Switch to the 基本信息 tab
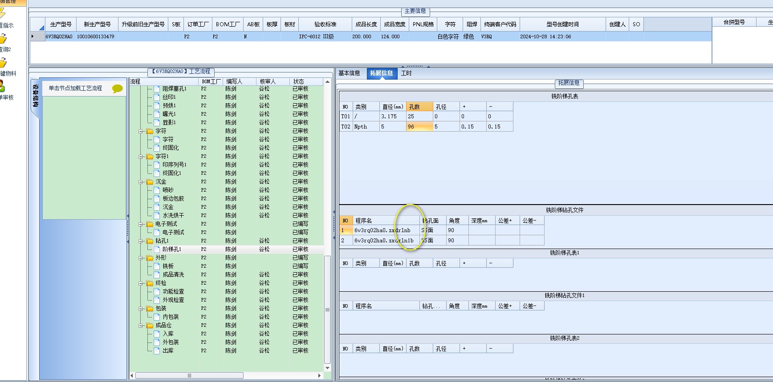Image resolution: width=773 pixels, height=382 pixels. (x=349, y=73)
